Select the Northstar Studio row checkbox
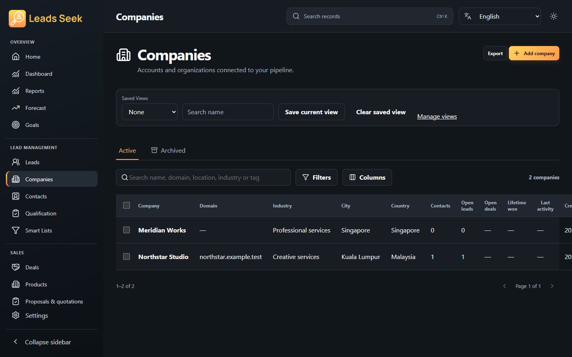The image size is (572, 357). coord(127,257)
